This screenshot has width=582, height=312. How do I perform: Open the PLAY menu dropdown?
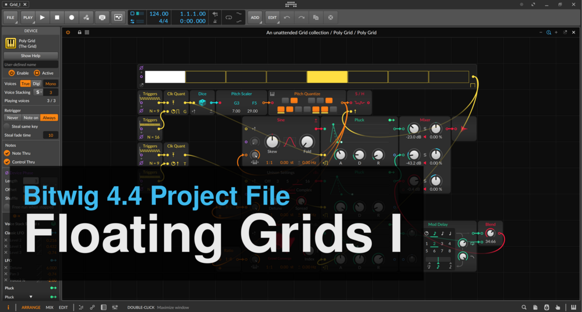point(28,17)
